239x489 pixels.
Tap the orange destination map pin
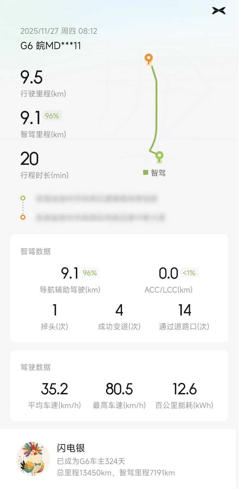click(148, 59)
